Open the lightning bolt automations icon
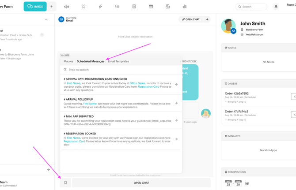The image size is (296, 190). pos(100,7)
